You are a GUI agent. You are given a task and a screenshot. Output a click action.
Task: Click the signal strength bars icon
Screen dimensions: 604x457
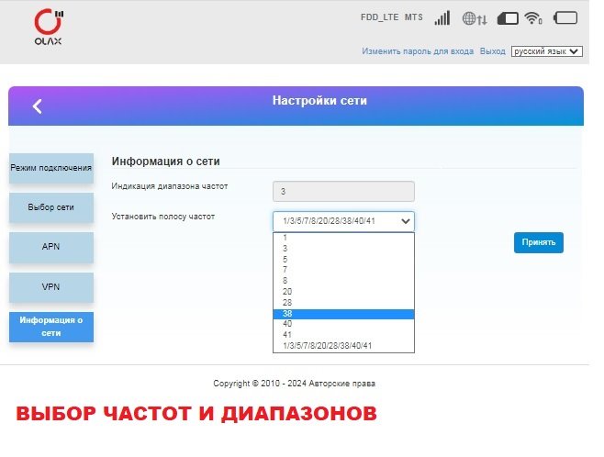(x=442, y=18)
